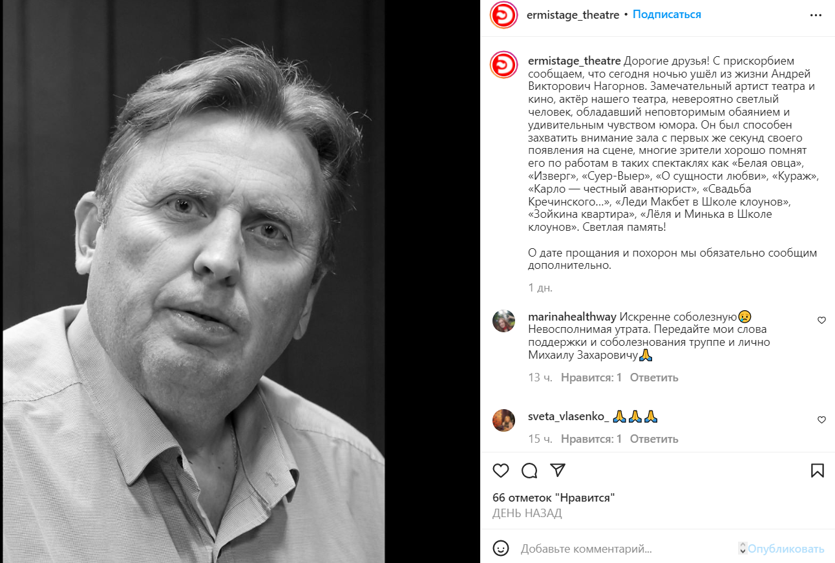The image size is (835, 563).
Task: Save post with bookmark icon
Action: coord(818,471)
